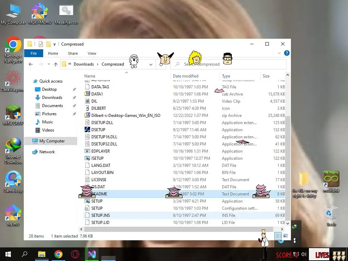Select Quick access in navigation pane
The image size is (348, 261).
(x=51, y=81)
